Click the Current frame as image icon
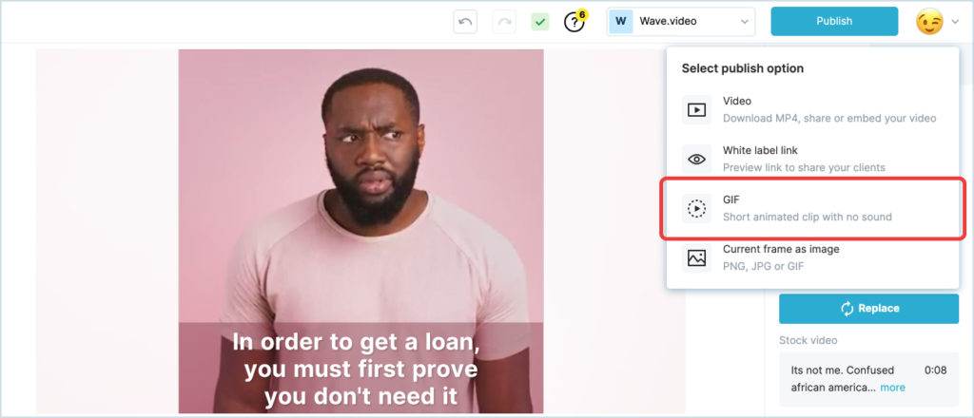974x418 pixels. tap(696, 258)
